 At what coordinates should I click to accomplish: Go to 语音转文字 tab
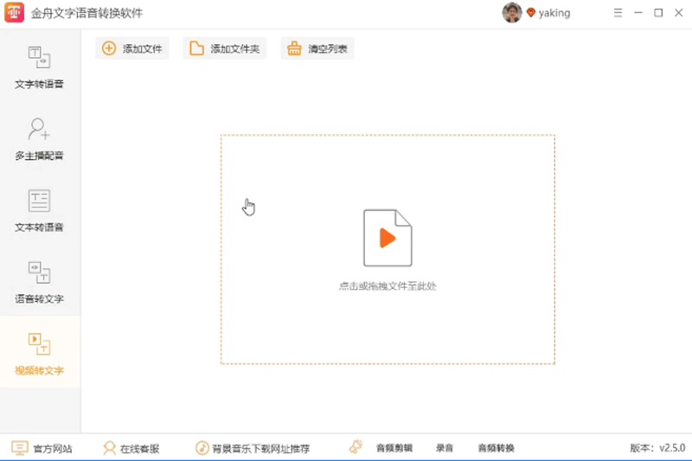pyautogui.click(x=40, y=283)
